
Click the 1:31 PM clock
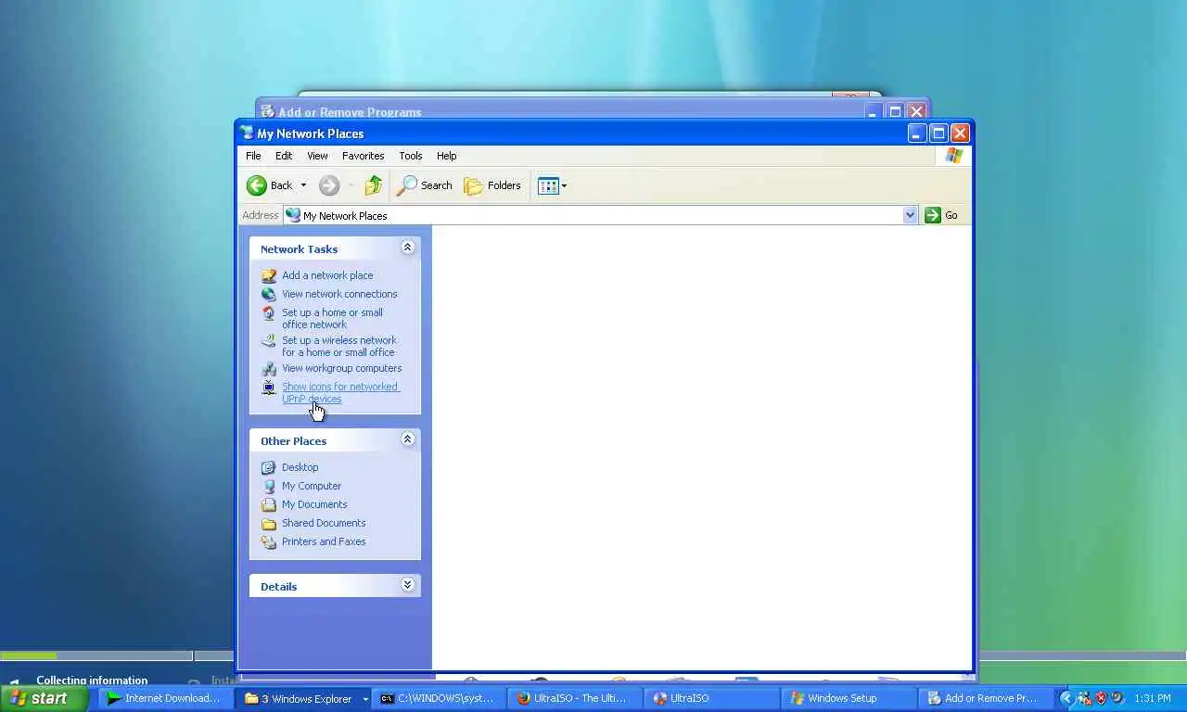[1153, 698]
